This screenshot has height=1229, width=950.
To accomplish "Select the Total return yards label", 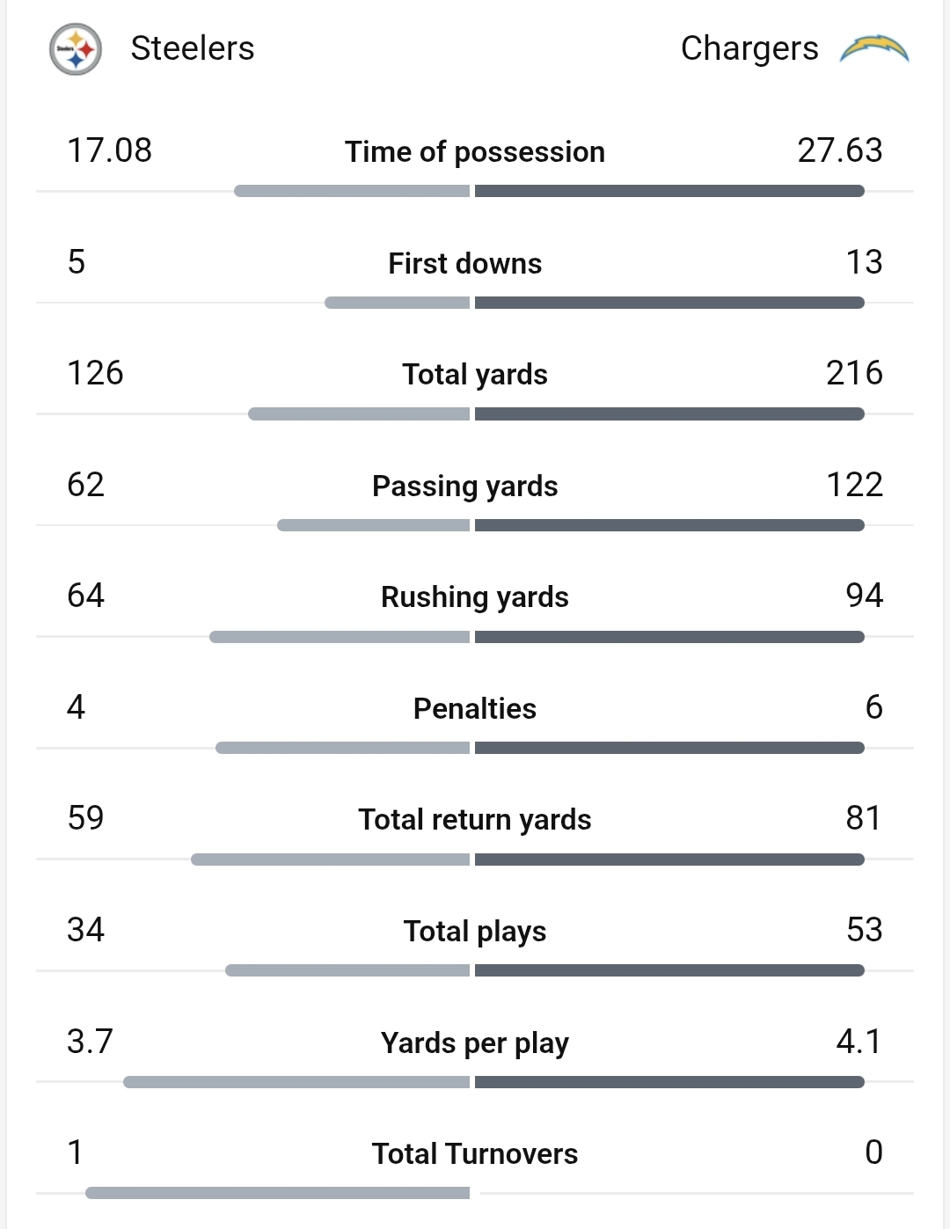I will [475, 819].
